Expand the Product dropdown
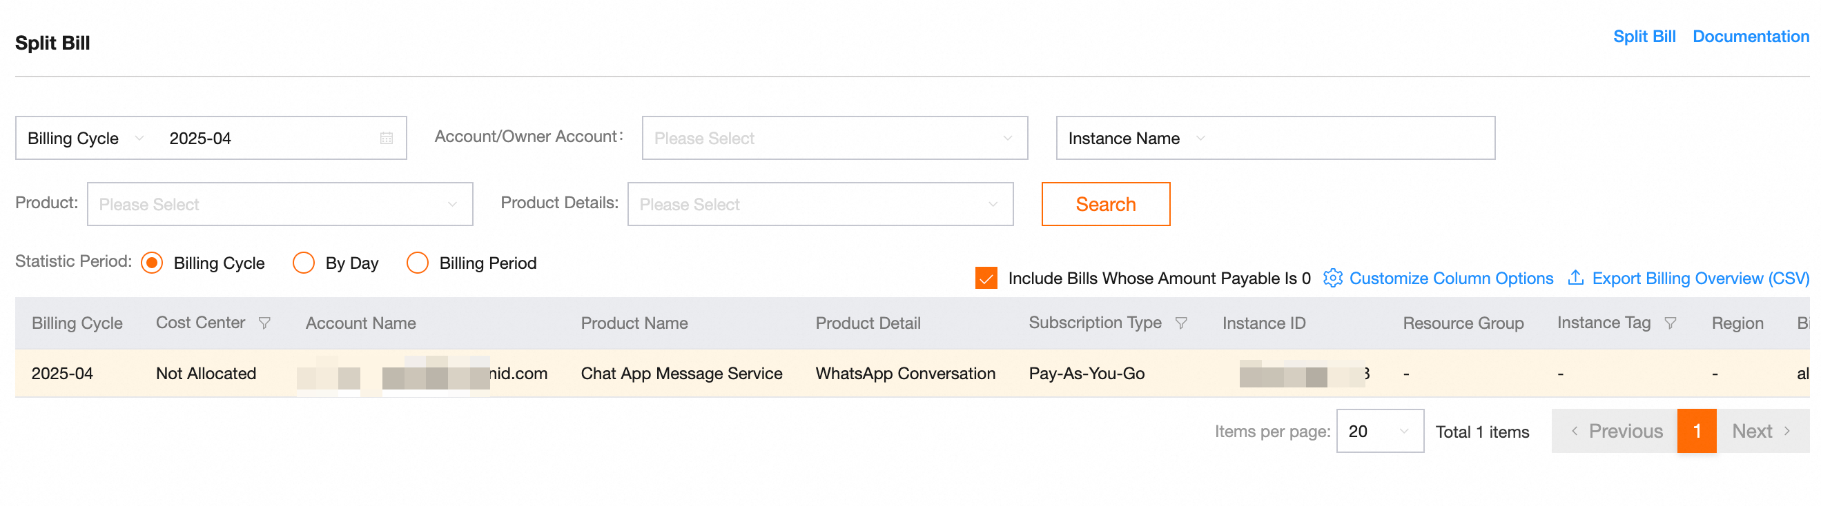This screenshot has width=1821, height=506. pos(280,205)
